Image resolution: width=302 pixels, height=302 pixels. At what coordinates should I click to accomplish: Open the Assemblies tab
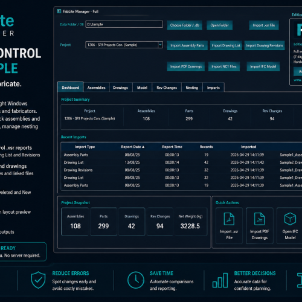(96, 88)
